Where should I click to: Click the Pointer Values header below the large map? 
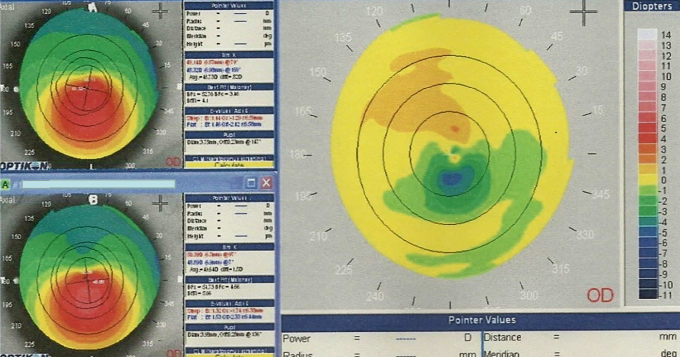pyautogui.click(x=482, y=320)
